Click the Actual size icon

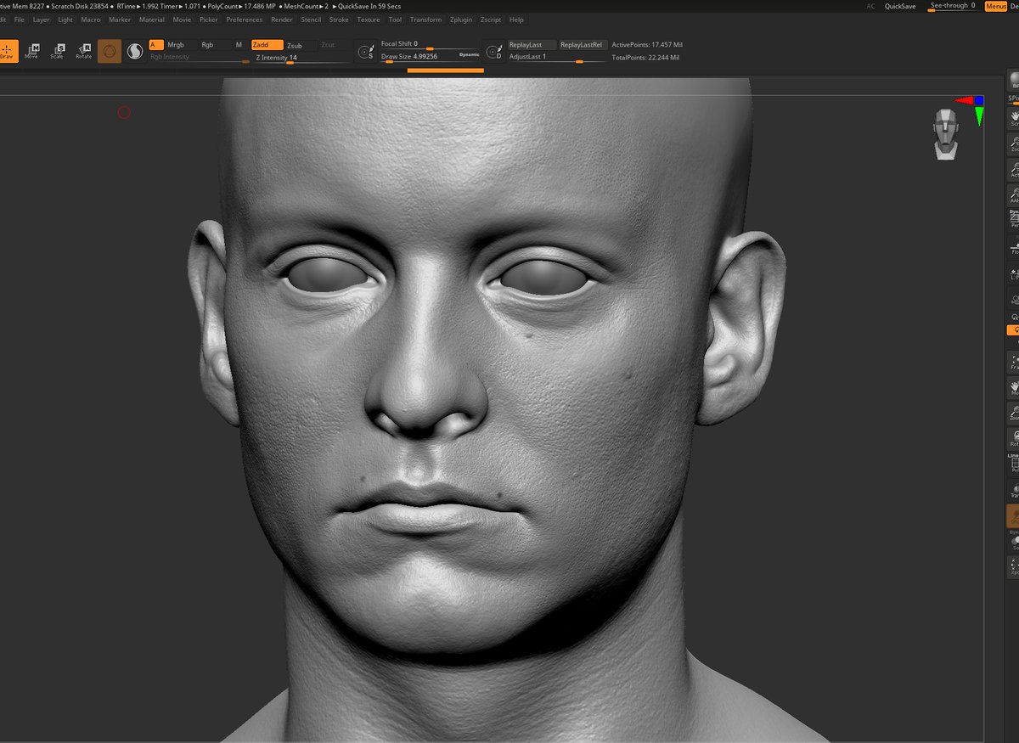click(1014, 172)
